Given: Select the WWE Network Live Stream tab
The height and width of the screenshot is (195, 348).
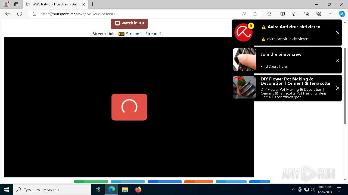Looking at the screenshot, I should coord(55,4).
